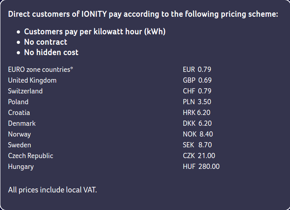290x210 pixels.
Task: Click the Switzerland country label
Action: (25, 91)
